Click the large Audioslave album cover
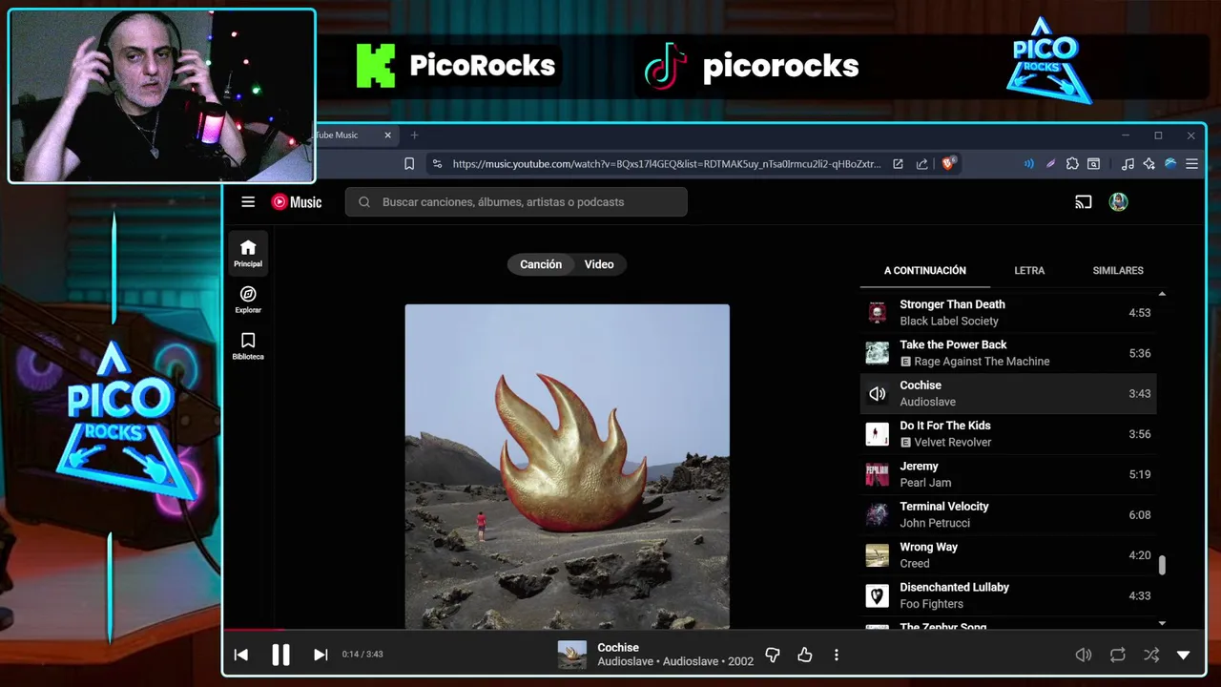 coord(568,467)
